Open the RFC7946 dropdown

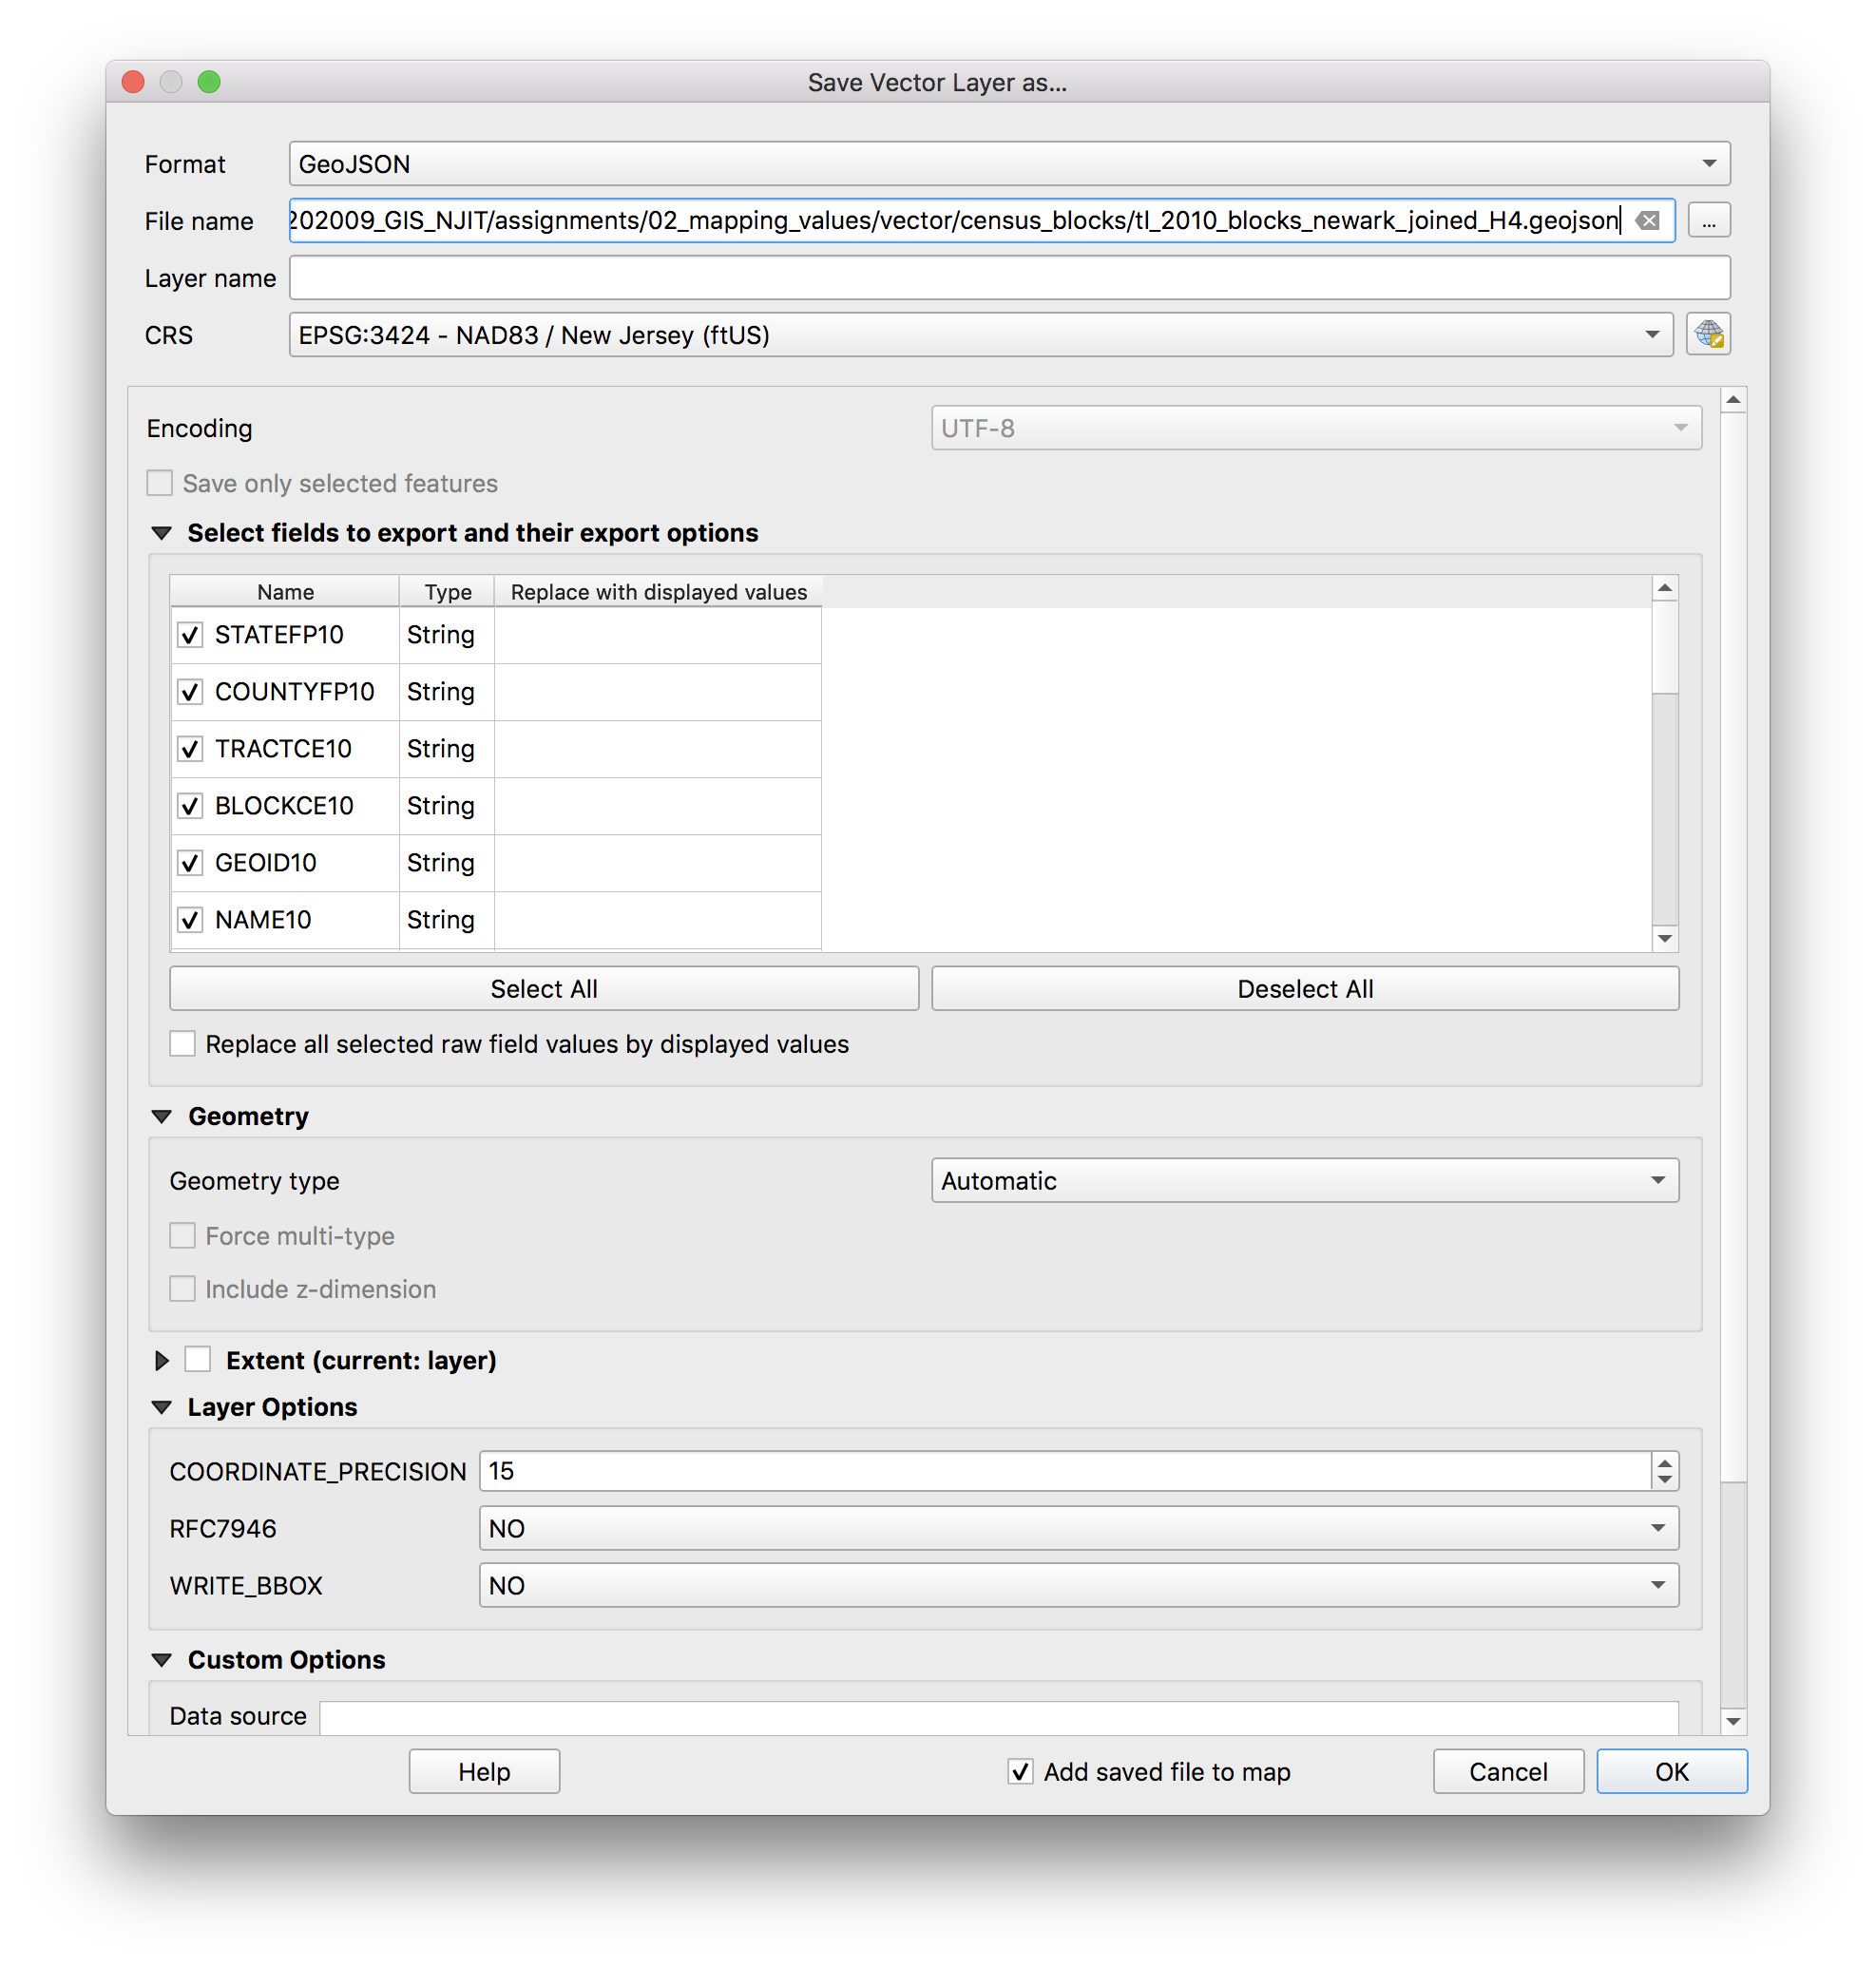[x=1078, y=1528]
